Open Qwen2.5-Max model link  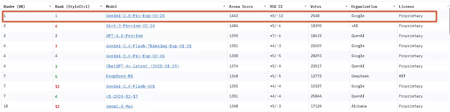(x=119, y=106)
